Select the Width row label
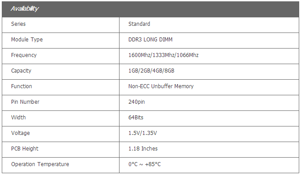 pyautogui.click(x=18, y=117)
